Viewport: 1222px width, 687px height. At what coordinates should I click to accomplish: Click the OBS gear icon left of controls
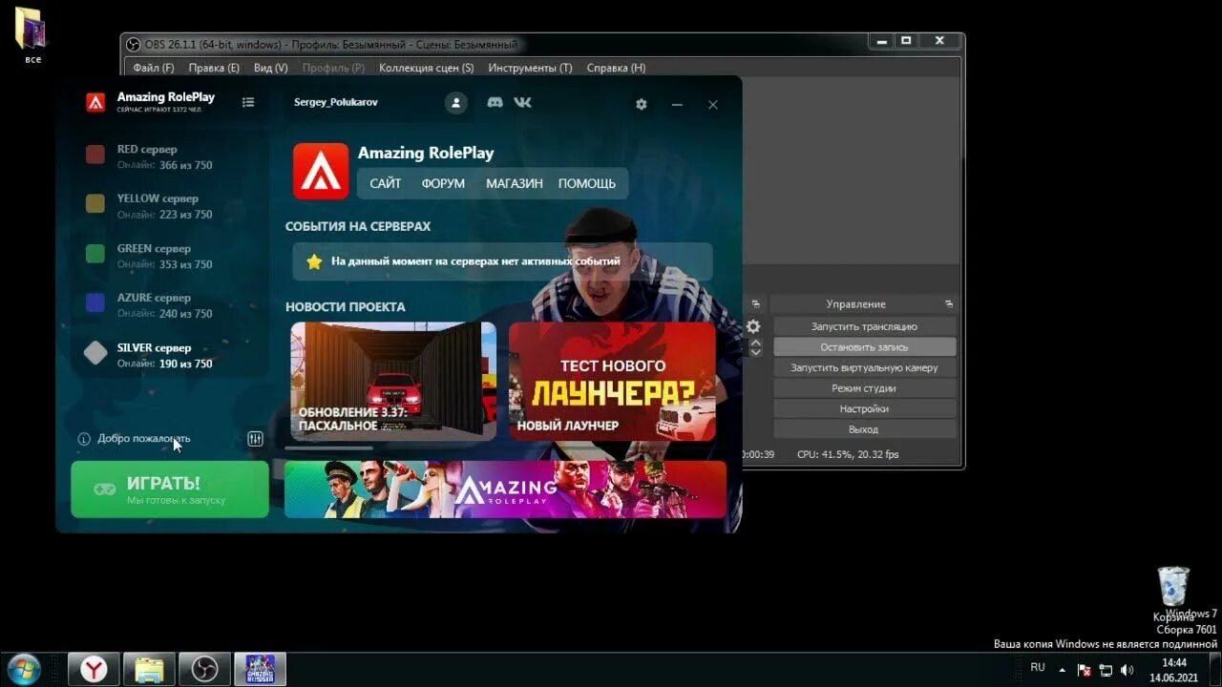tap(753, 326)
